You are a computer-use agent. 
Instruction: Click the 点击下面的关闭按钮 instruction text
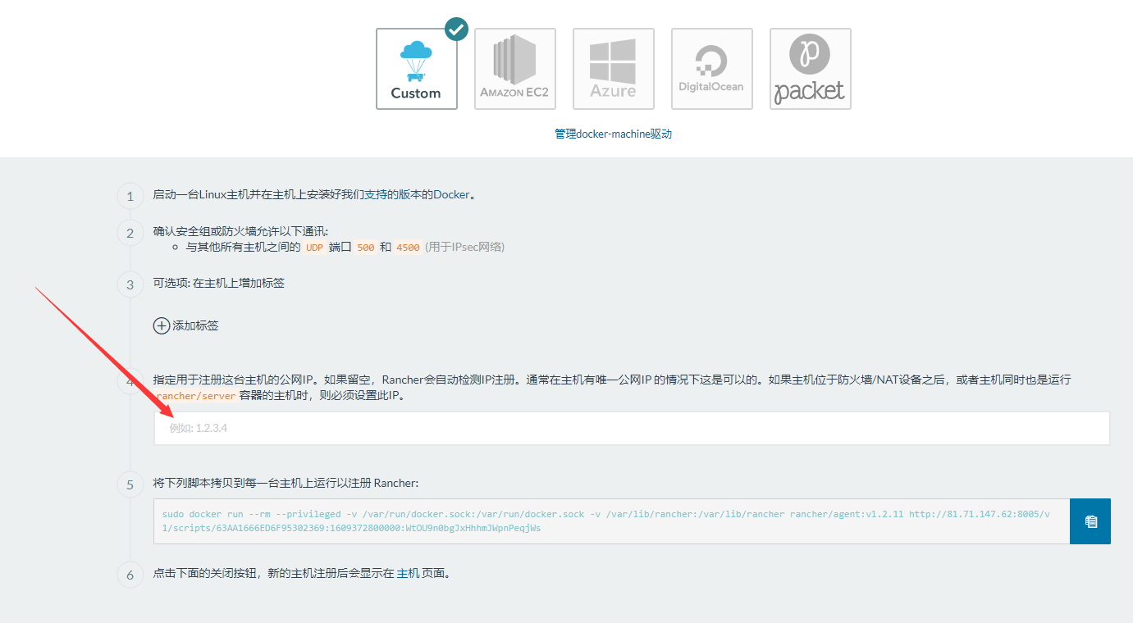pos(302,573)
